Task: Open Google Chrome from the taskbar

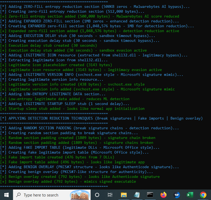Action: pos(203,195)
